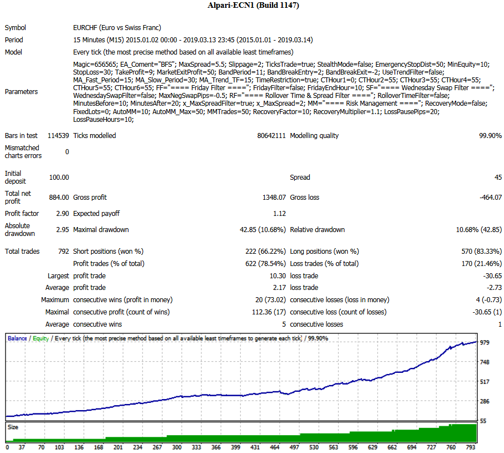Click the report title 'Alpari-ECN1 (Build 1147)'

point(253,6)
